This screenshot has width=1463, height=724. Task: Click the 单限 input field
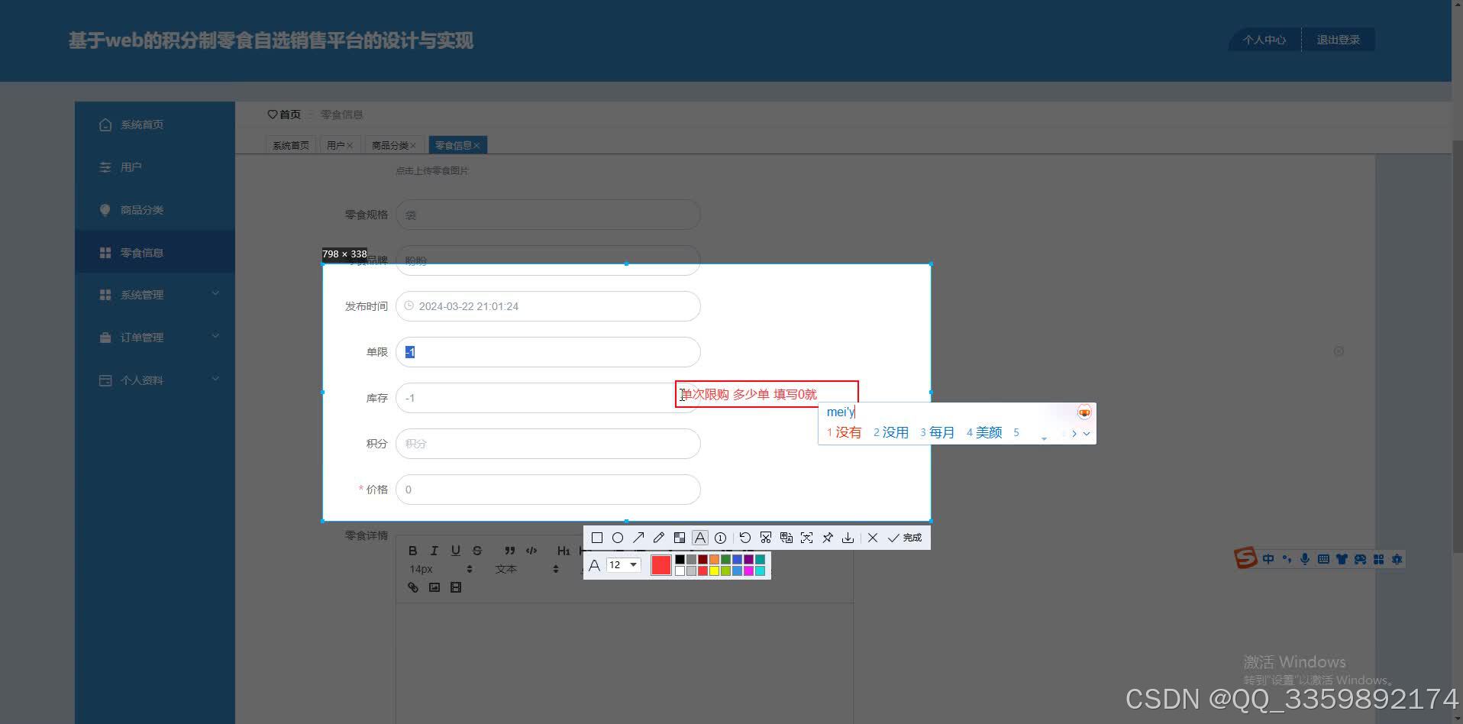tap(548, 352)
